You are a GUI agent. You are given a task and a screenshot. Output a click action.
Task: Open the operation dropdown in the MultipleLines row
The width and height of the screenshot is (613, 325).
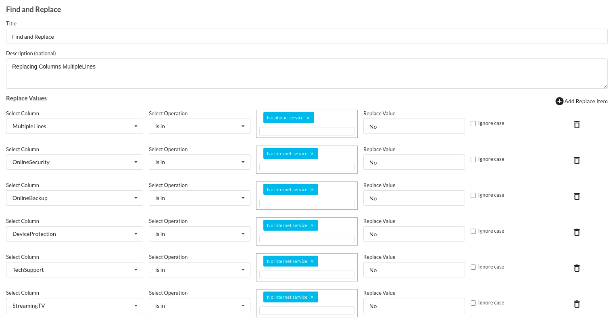tap(200, 126)
